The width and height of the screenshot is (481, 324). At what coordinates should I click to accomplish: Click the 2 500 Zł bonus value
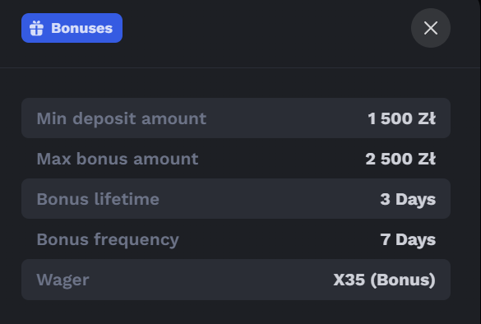(400, 159)
